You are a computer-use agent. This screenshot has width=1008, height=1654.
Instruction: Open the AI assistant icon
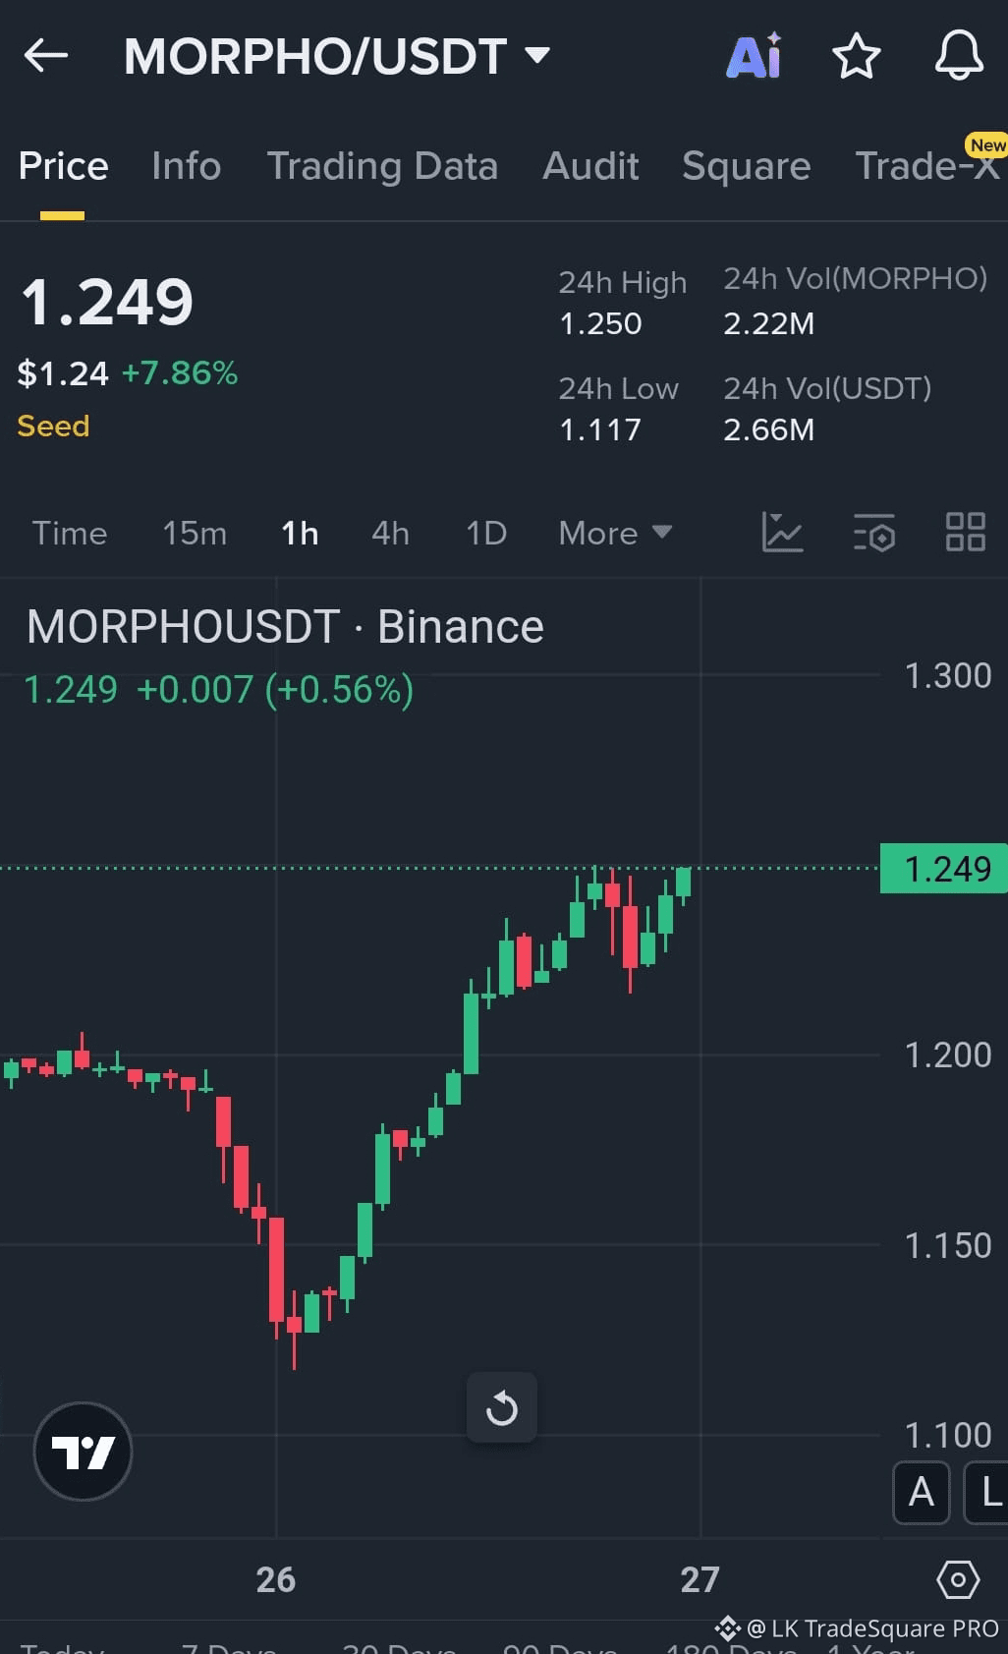pyautogui.click(x=754, y=56)
